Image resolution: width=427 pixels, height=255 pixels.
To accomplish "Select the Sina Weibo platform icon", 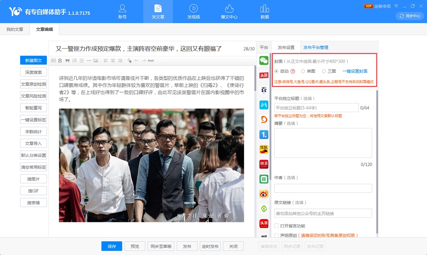I will pyautogui.click(x=264, y=194).
